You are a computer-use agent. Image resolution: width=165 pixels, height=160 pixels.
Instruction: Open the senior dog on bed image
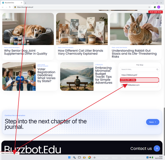(x=28, y=29)
